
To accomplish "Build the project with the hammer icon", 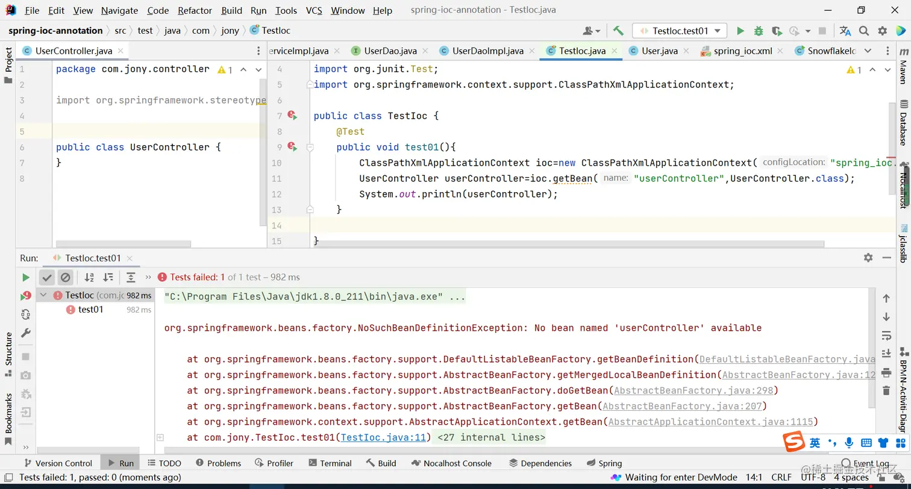I will pyautogui.click(x=618, y=31).
